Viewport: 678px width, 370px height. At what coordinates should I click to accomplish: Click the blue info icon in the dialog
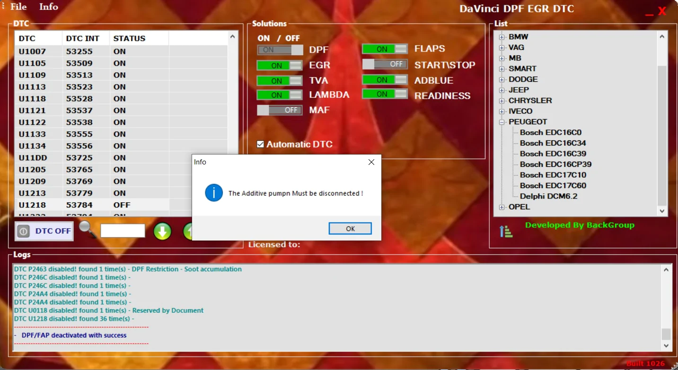tap(213, 193)
